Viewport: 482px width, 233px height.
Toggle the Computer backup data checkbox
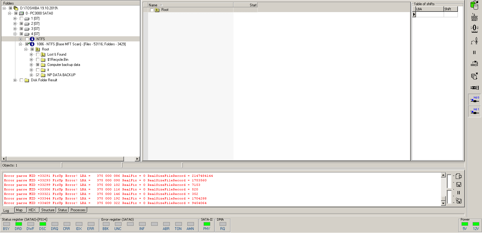pos(38,65)
